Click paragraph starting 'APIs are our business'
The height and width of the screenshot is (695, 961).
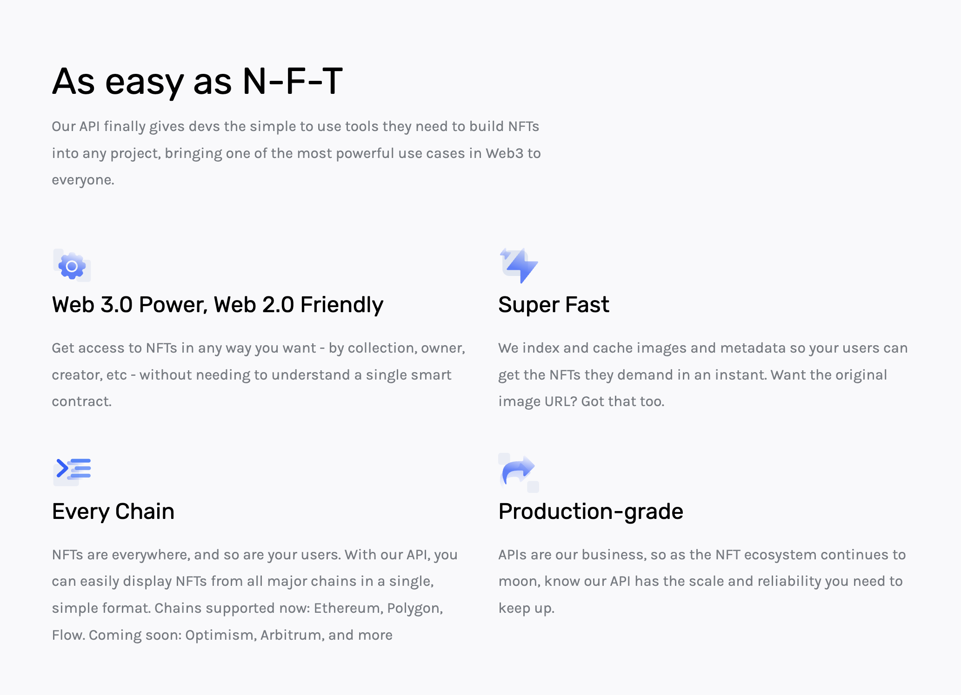coord(702,581)
